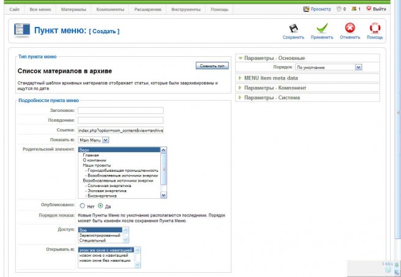
Task: Select the Нет radio button for Опубликовано
Action: 83,205
